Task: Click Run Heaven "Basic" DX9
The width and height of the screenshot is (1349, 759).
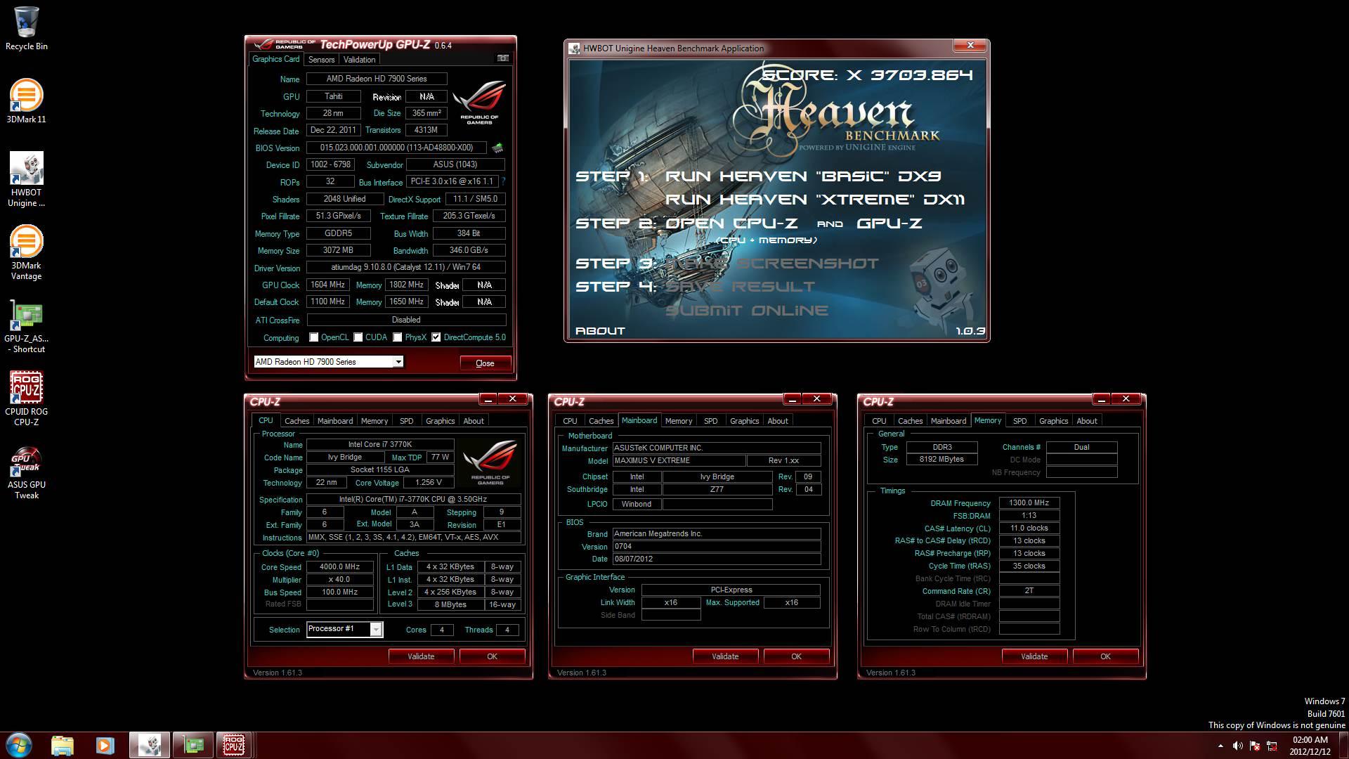Action: (x=803, y=176)
